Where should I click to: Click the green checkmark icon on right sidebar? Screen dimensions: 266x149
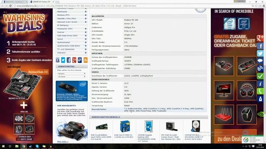(260, 76)
